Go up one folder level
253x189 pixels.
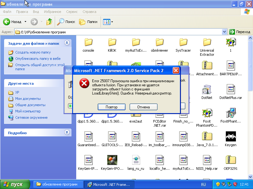click(x=49, y=22)
